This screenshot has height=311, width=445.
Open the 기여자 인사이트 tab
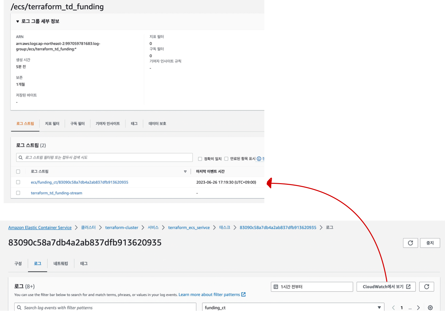(x=108, y=123)
